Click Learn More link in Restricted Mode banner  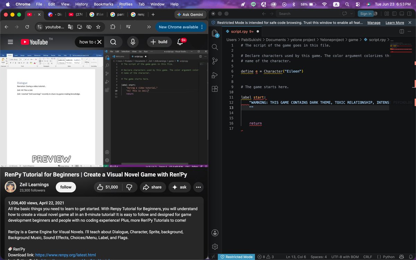coord(395,23)
